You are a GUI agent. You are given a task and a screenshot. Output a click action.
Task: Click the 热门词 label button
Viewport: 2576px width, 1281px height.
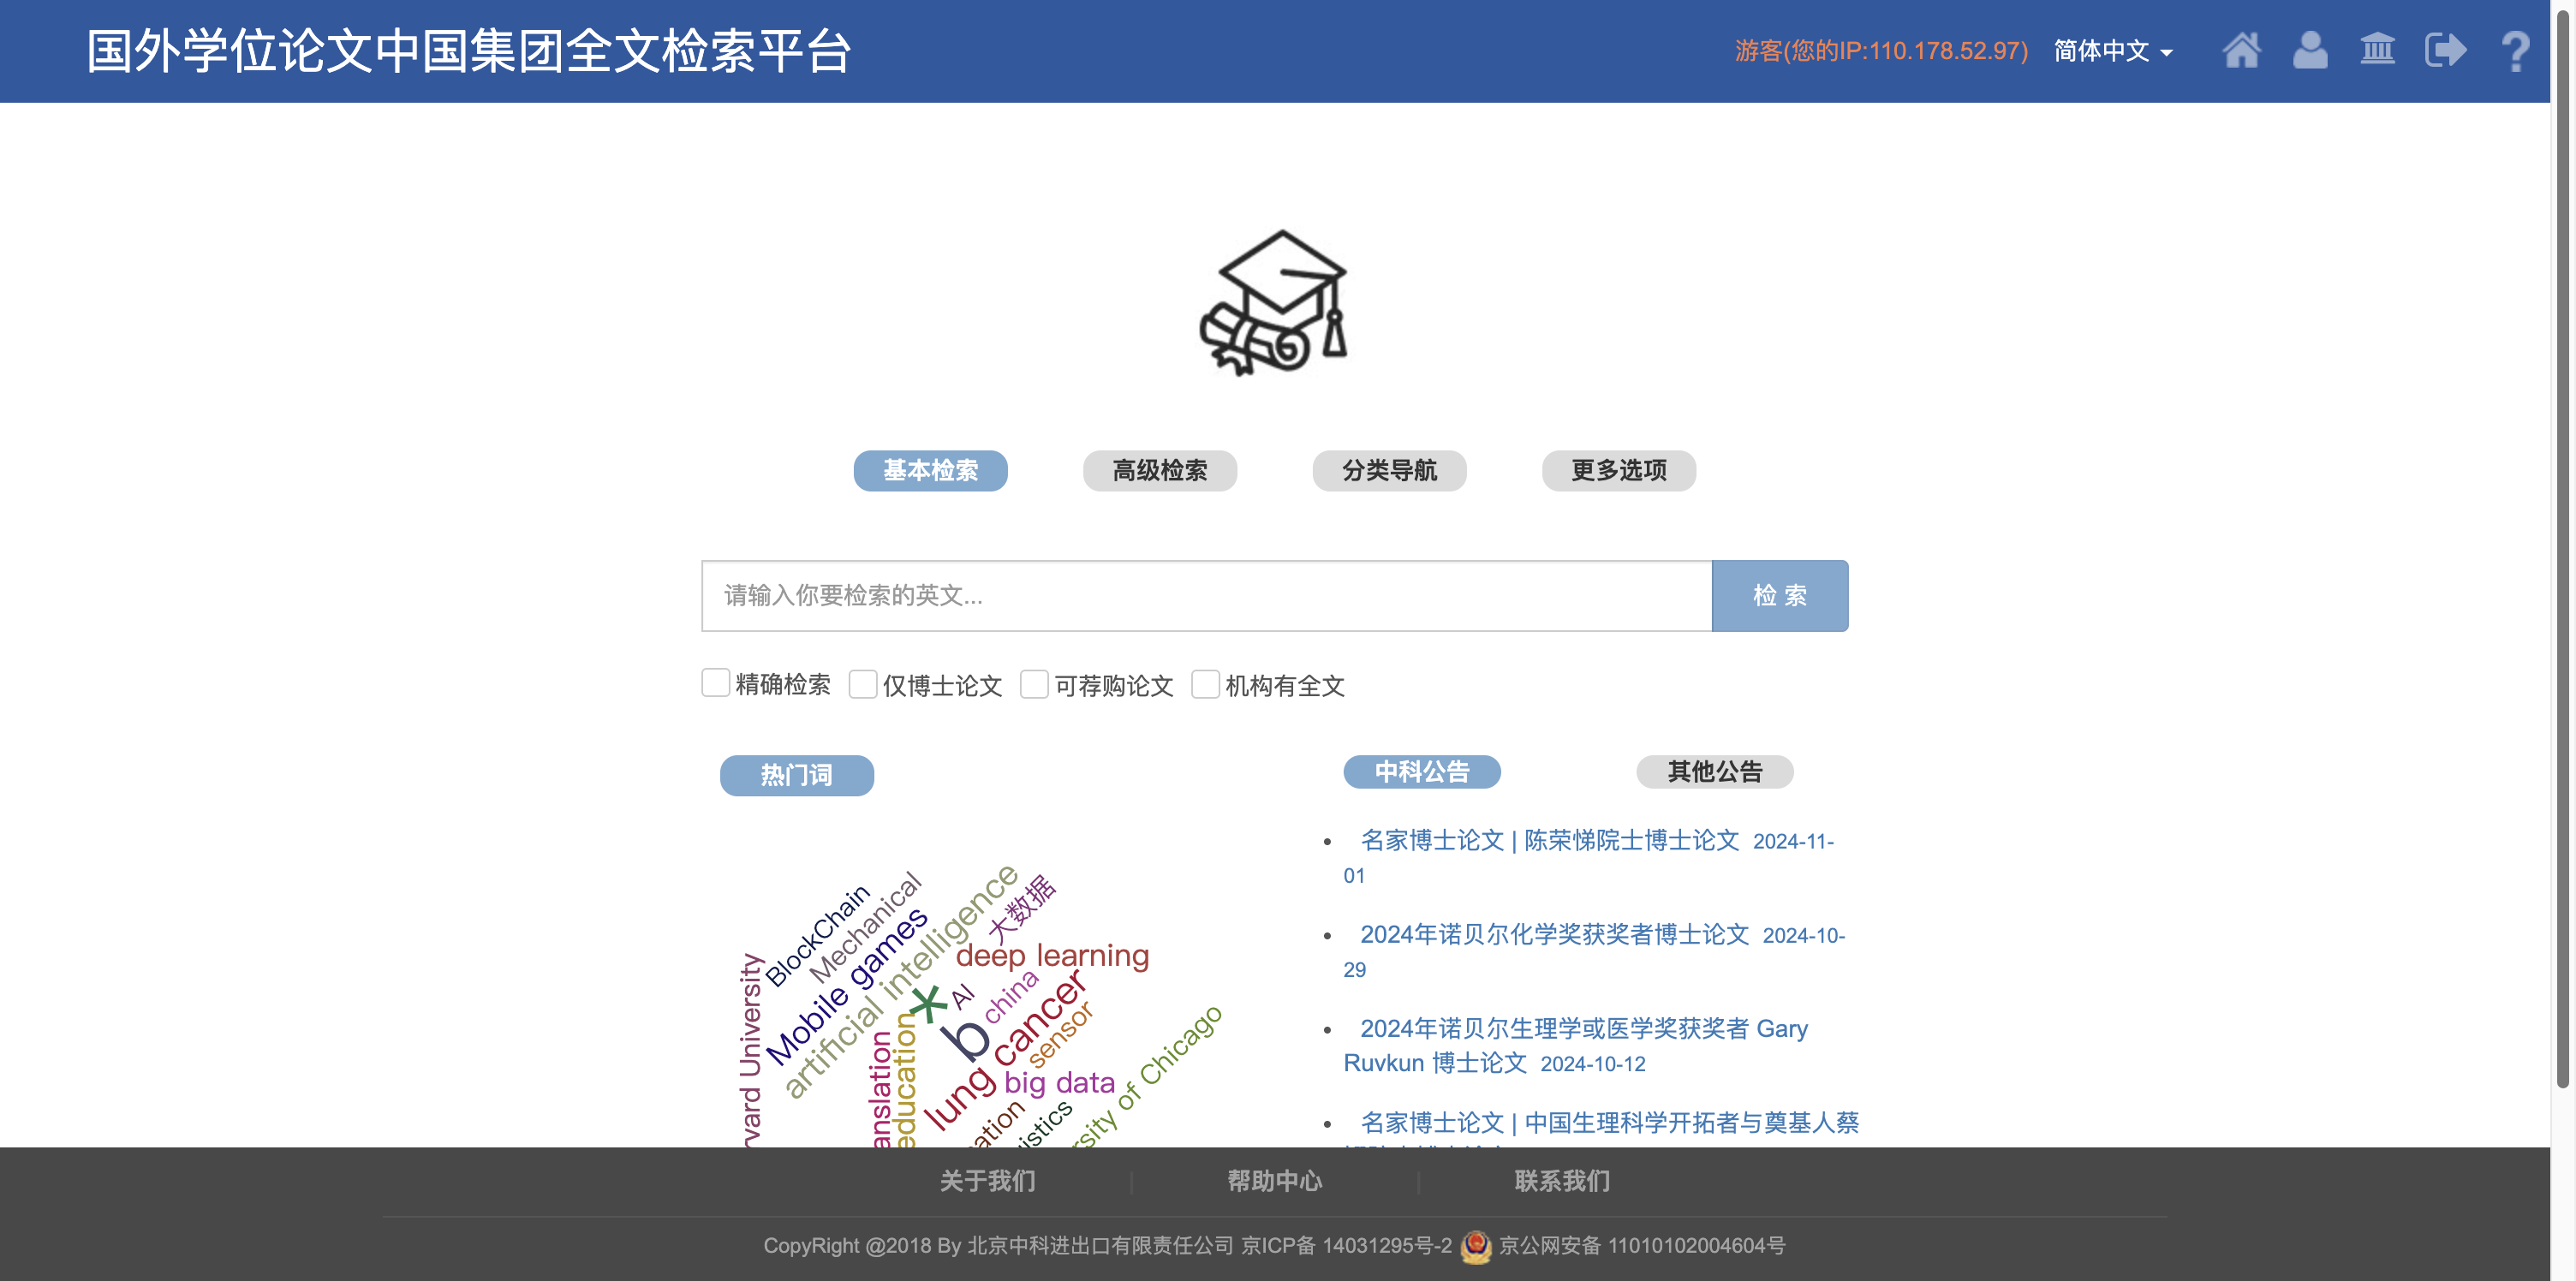[796, 775]
